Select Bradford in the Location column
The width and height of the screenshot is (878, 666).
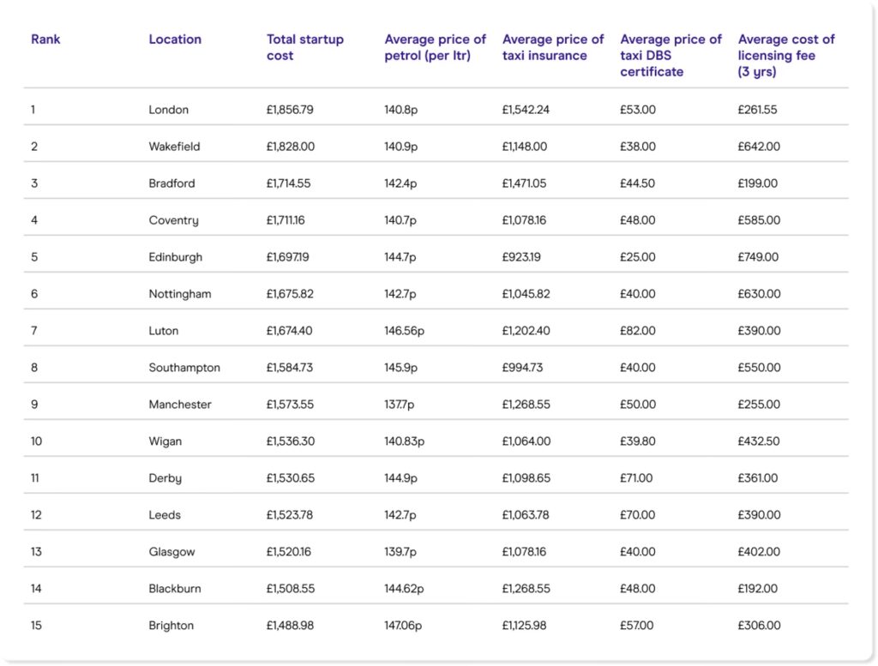click(x=172, y=183)
